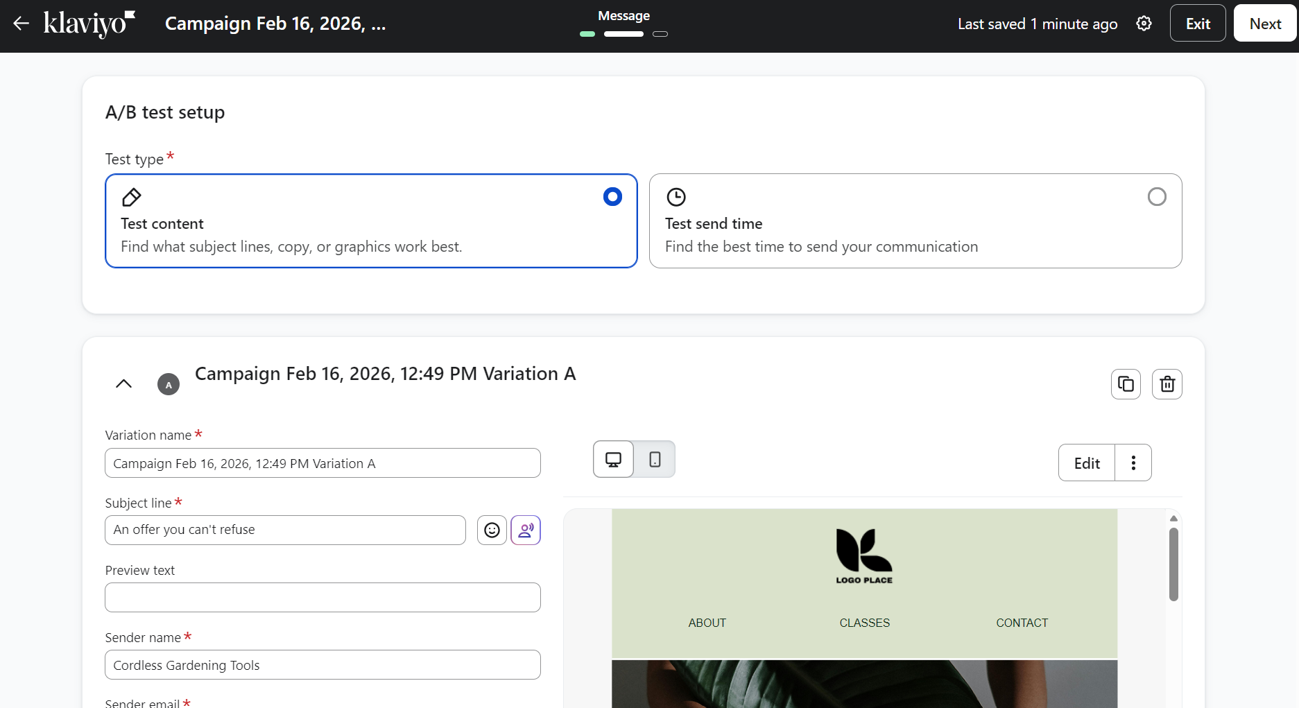
Task: Open the three-dot menu next to Edit
Action: tap(1133, 463)
